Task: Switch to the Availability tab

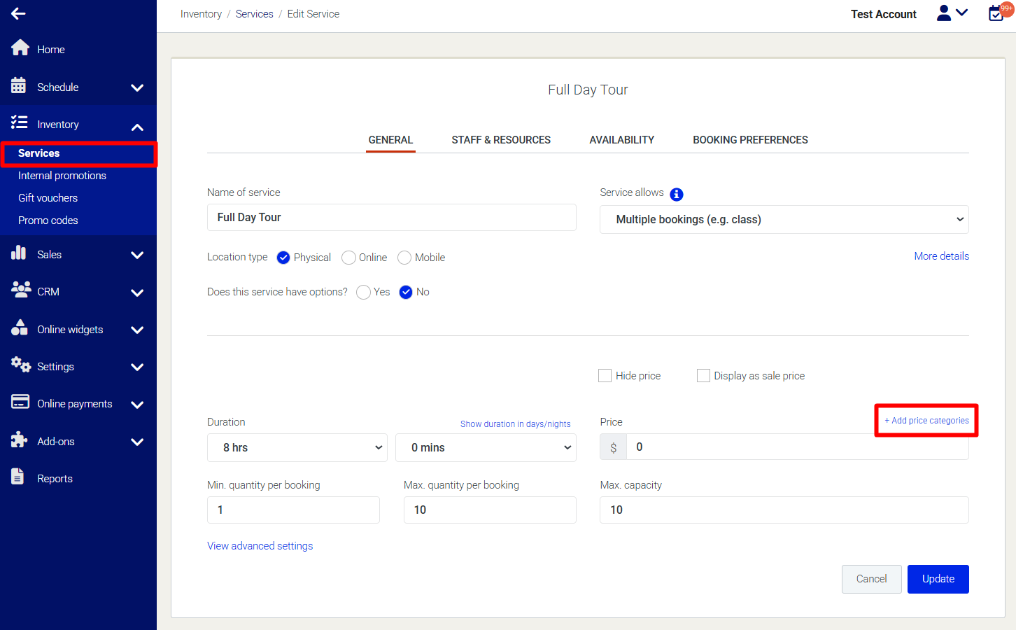Action: 621,140
